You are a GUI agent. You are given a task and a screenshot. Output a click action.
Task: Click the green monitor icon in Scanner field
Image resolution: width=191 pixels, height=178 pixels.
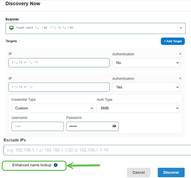[x=11, y=28]
